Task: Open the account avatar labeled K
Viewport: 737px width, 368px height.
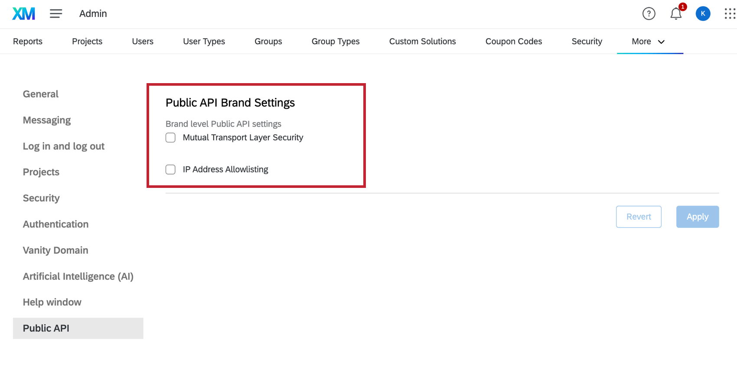Action: click(x=703, y=14)
